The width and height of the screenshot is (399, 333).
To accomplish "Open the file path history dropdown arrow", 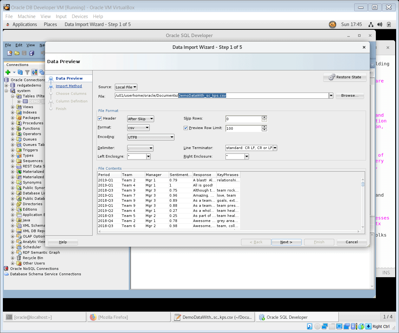I will [x=331, y=95].
